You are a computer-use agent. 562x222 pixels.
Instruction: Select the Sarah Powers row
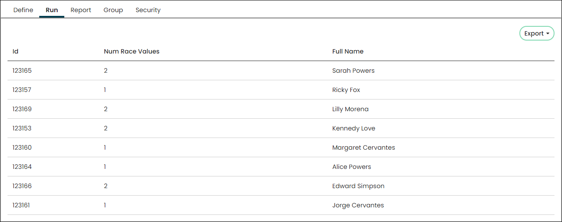[281, 71]
